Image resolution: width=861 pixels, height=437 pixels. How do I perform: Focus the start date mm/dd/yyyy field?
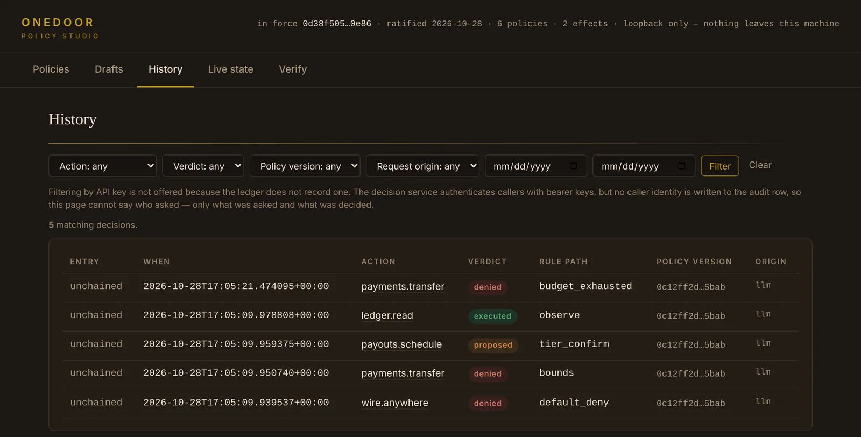coord(536,166)
